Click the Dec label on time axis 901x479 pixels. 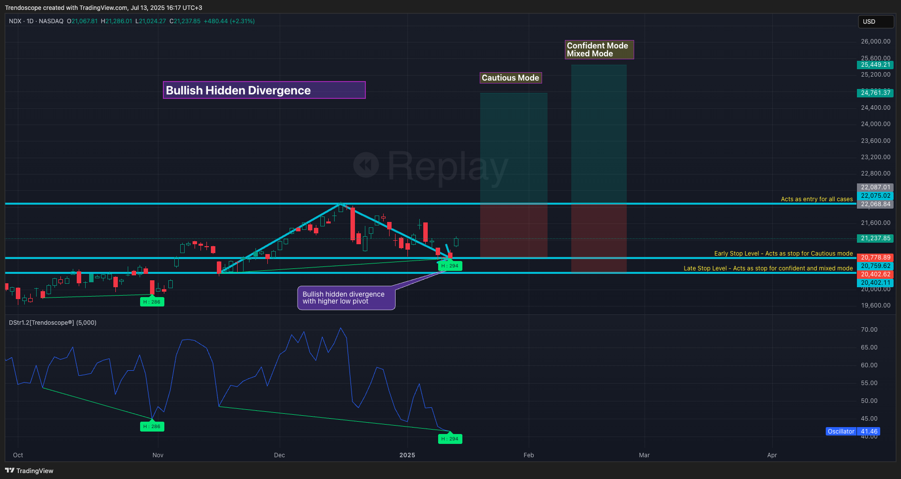click(x=279, y=455)
